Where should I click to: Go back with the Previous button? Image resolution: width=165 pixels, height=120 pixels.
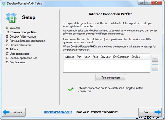click(14, 112)
